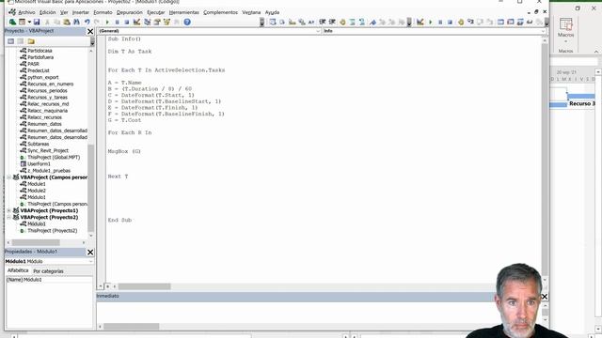Switch to the Por categorías tab

[48, 271]
